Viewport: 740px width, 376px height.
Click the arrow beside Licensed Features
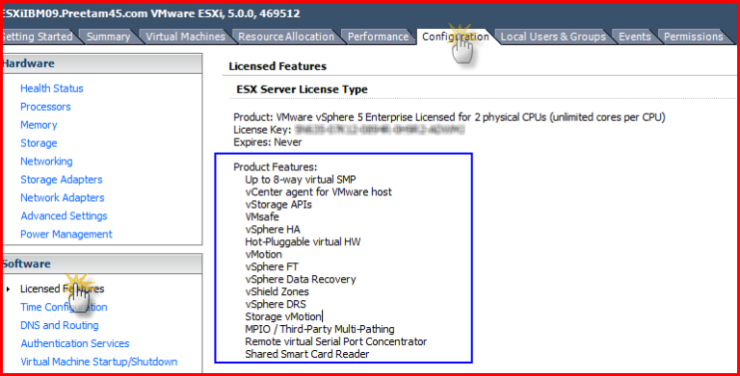click(8, 288)
